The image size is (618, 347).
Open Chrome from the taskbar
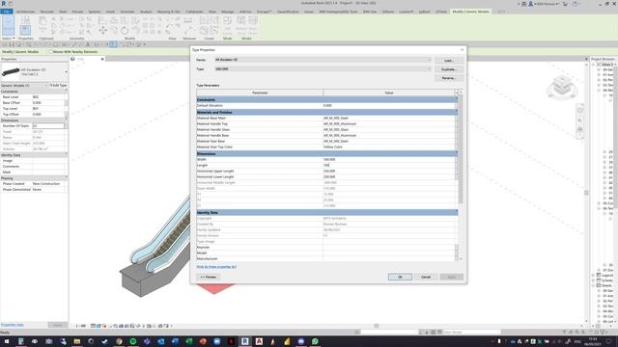[119, 341]
